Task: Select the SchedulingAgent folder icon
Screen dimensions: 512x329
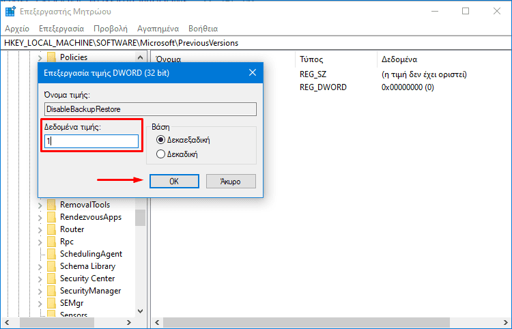Action: pos(51,254)
